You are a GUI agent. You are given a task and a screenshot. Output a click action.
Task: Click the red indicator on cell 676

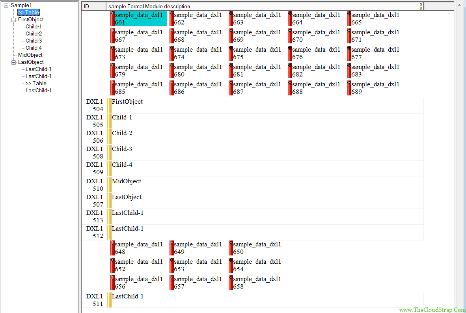tap(290, 53)
